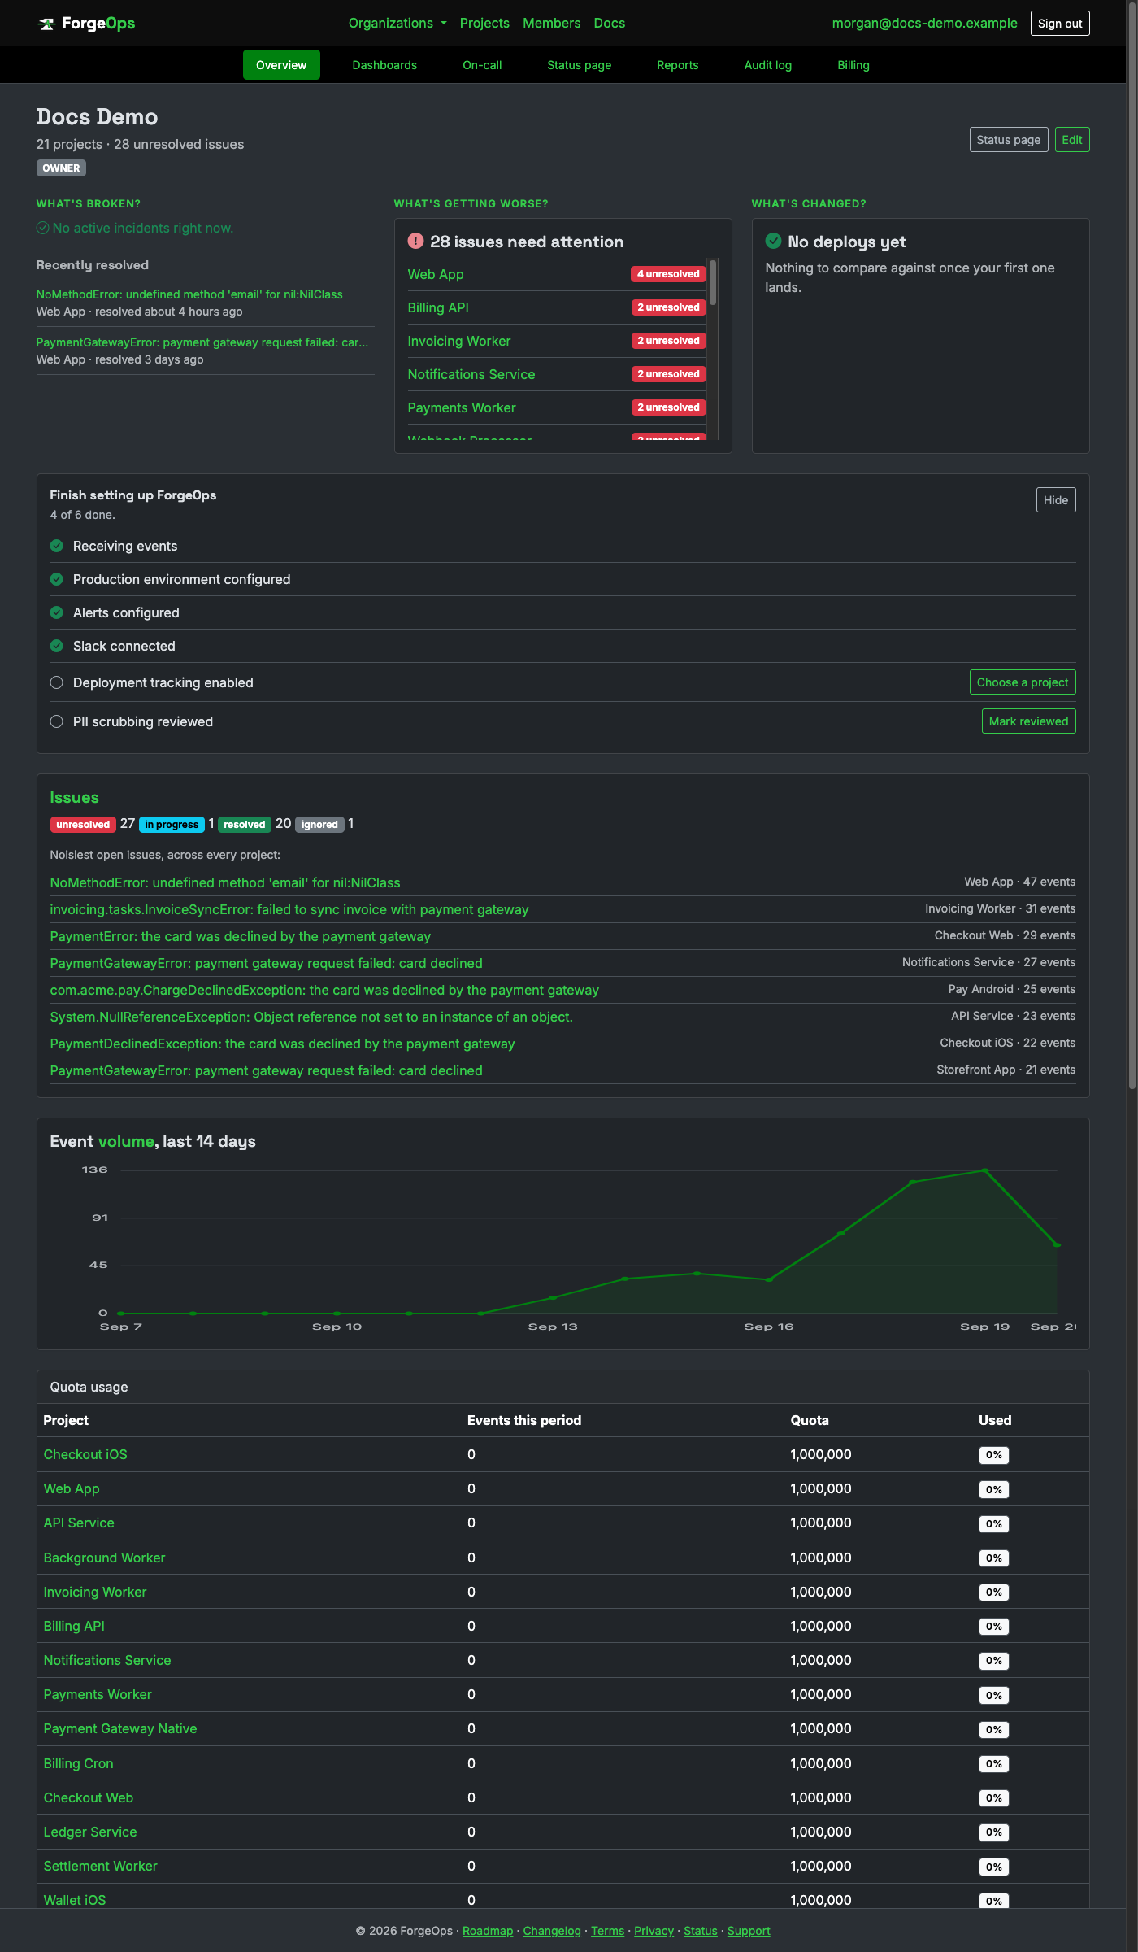
Task: Click the red alert icon beside 28 issues
Action: pyautogui.click(x=415, y=242)
